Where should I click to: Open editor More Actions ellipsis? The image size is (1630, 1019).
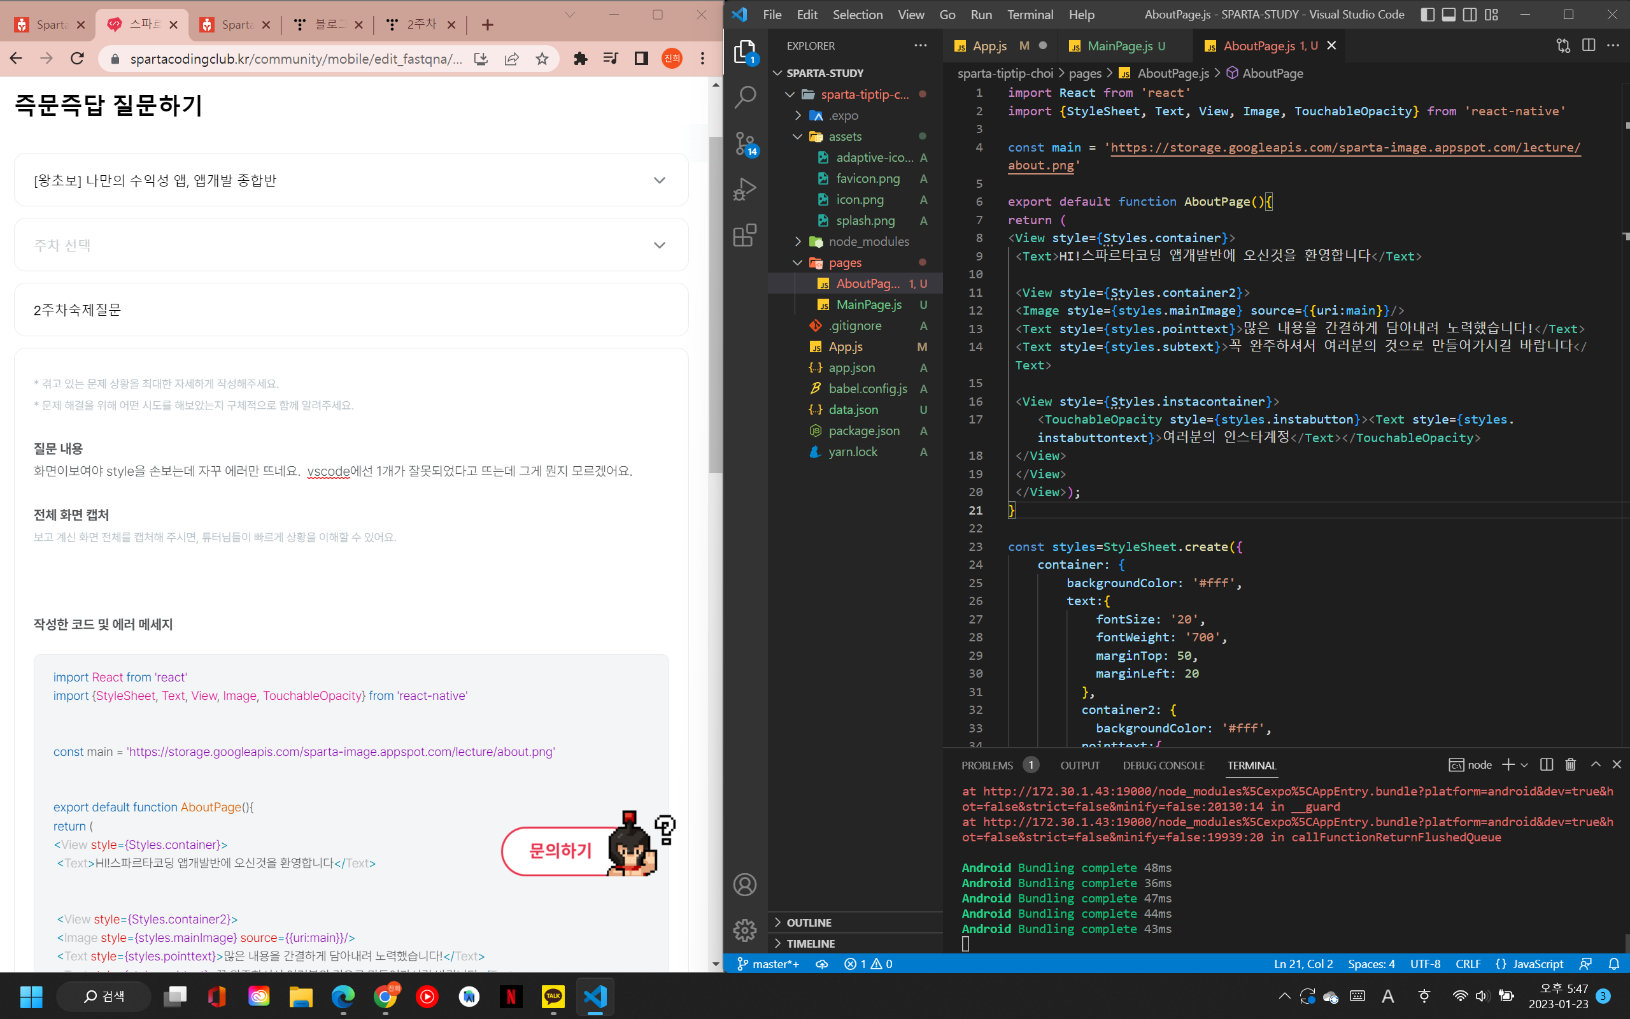click(1613, 45)
